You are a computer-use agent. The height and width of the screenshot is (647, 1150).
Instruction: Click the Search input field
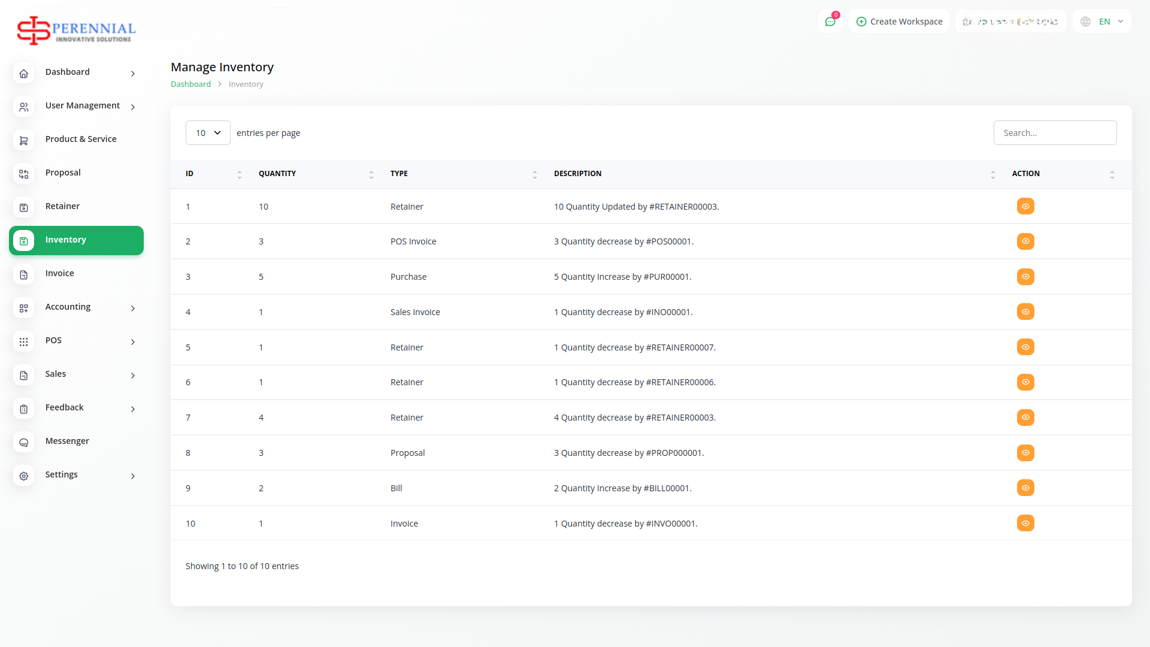click(1055, 133)
